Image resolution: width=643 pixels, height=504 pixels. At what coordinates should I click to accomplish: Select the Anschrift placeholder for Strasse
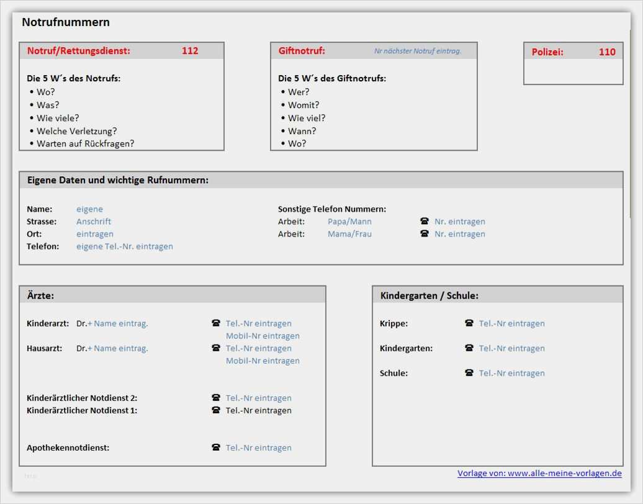pyautogui.click(x=94, y=221)
